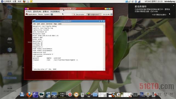
Task: Click the Bps network speed meter in the dock
Action: 62,95
